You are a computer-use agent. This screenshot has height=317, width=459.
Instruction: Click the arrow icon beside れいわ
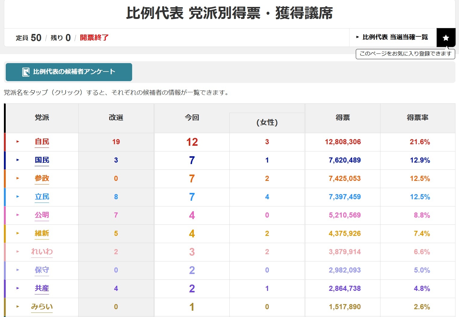pos(18,251)
